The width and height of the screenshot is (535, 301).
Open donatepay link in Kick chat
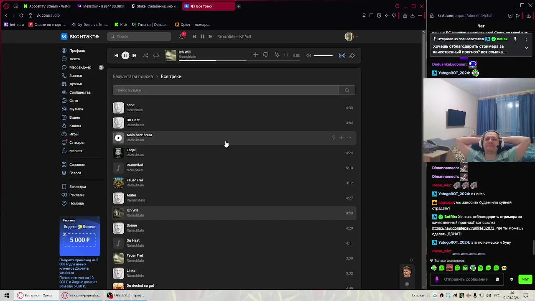[x=463, y=228]
